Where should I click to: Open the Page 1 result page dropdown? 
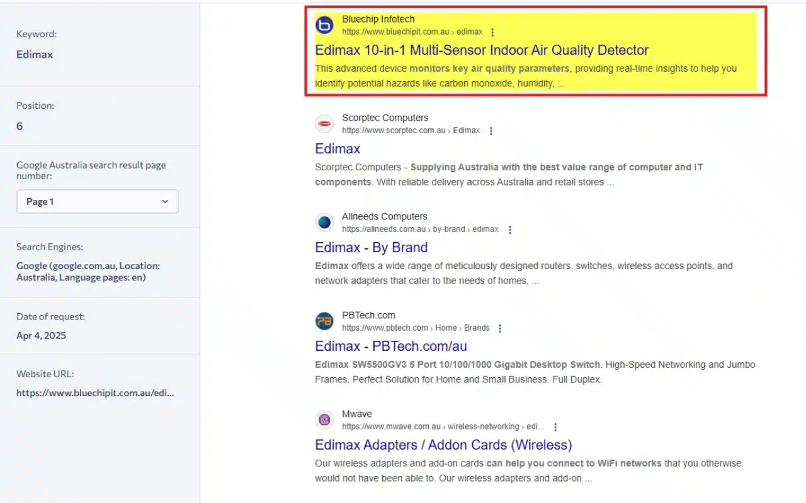click(x=97, y=202)
